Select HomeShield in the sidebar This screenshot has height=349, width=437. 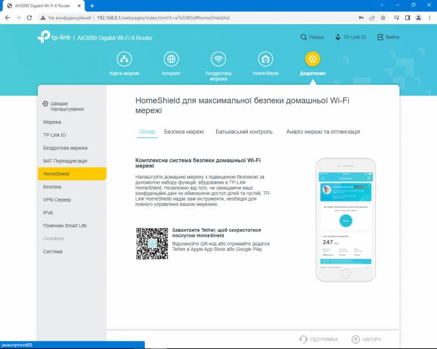(72, 174)
